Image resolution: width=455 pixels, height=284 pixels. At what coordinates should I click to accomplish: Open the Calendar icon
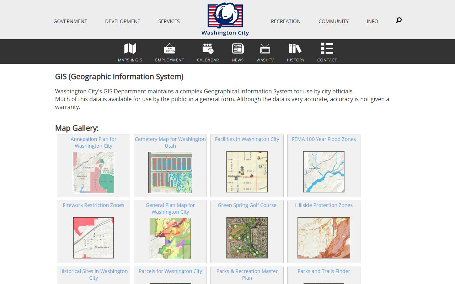coord(208,49)
